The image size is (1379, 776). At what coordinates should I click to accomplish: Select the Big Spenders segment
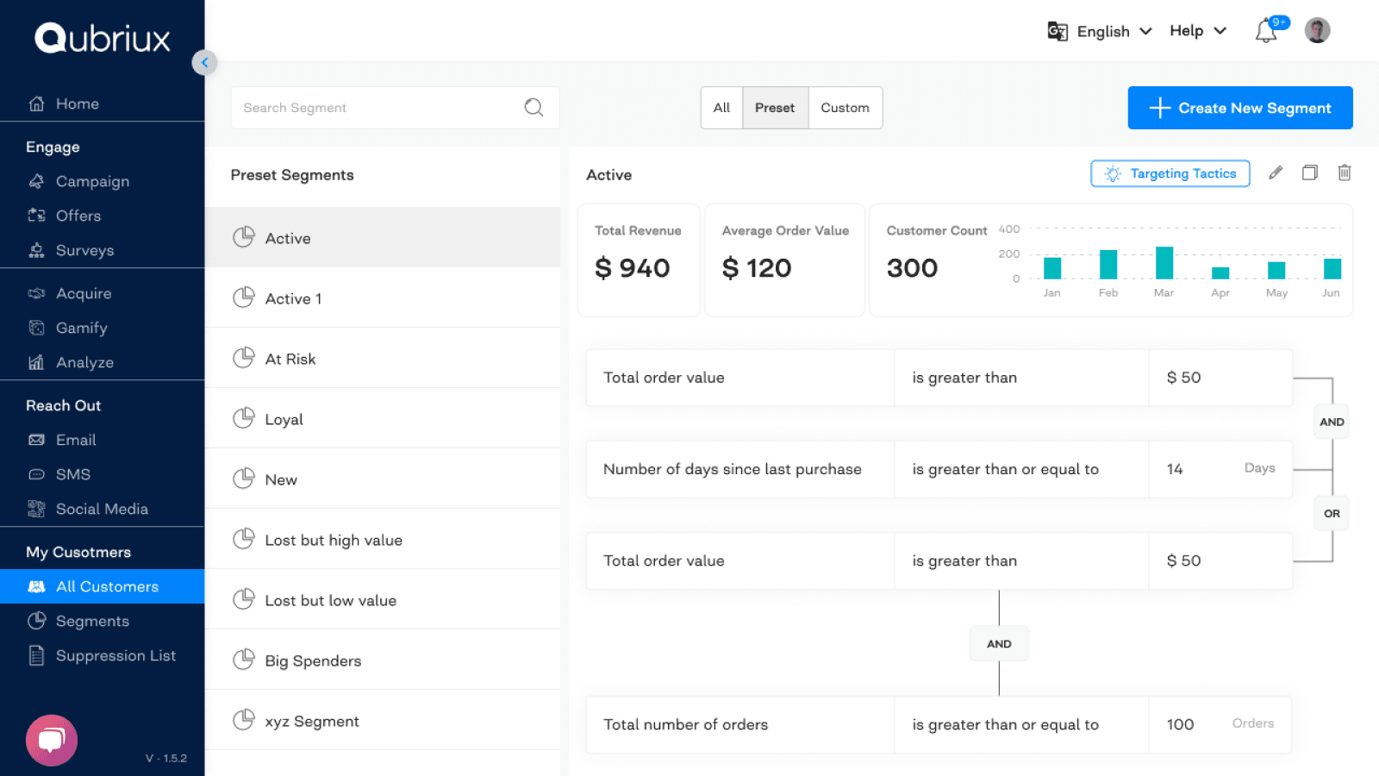pyautogui.click(x=312, y=660)
